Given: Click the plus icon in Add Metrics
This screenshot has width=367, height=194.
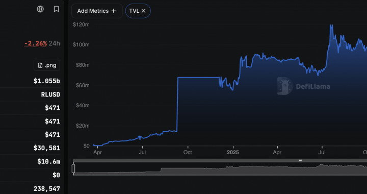Looking at the screenshot, I should [x=114, y=11].
